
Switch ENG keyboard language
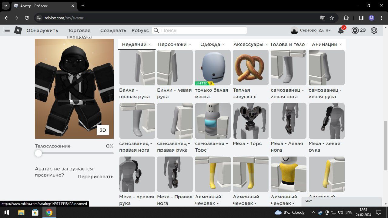click(349, 212)
